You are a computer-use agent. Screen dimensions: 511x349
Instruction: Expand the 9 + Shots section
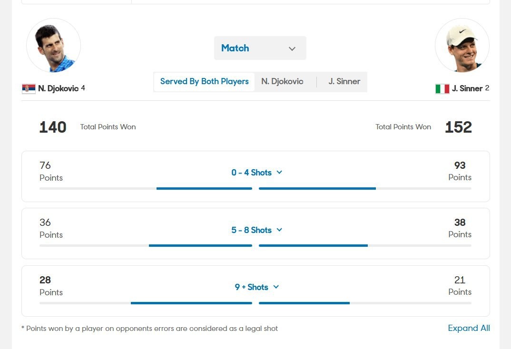pyautogui.click(x=251, y=287)
